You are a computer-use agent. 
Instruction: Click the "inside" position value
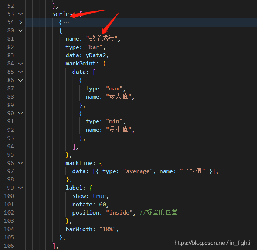pos(119,212)
